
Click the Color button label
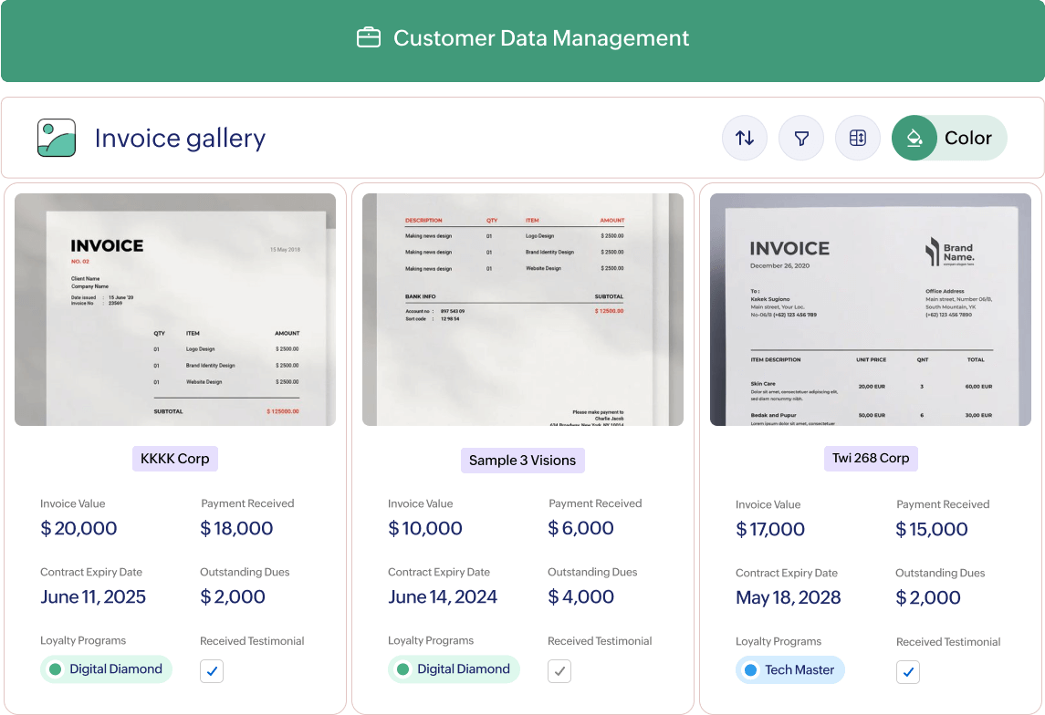click(967, 138)
